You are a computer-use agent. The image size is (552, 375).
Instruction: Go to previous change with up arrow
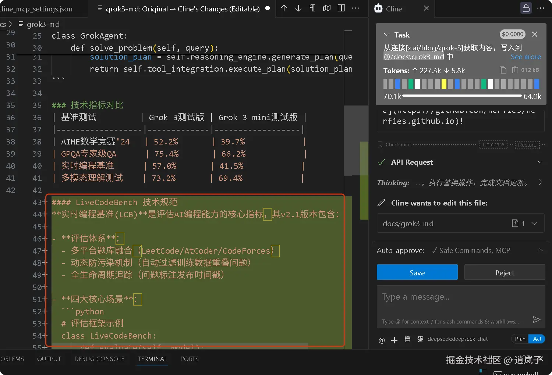coord(284,8)
